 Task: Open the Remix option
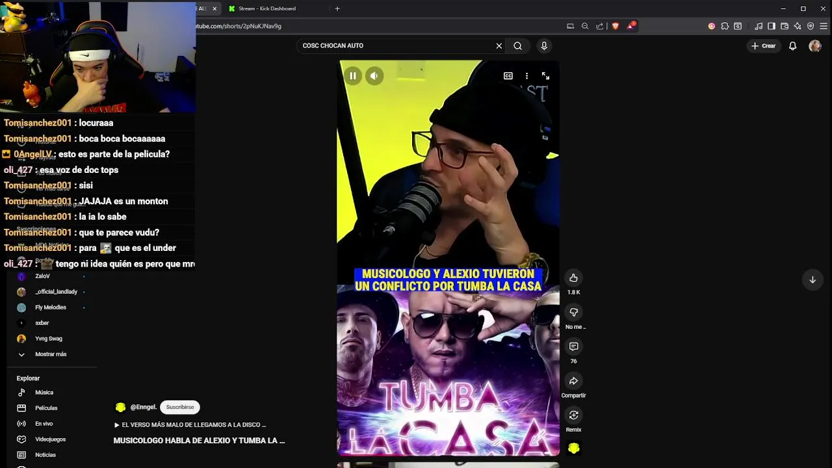[x=573, y=415]
